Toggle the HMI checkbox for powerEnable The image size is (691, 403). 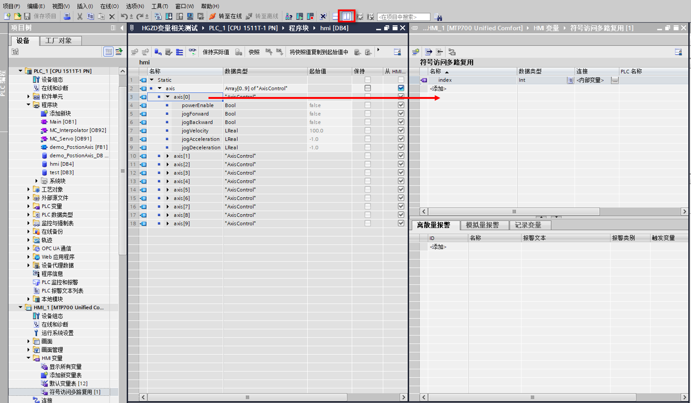[401, 105]
